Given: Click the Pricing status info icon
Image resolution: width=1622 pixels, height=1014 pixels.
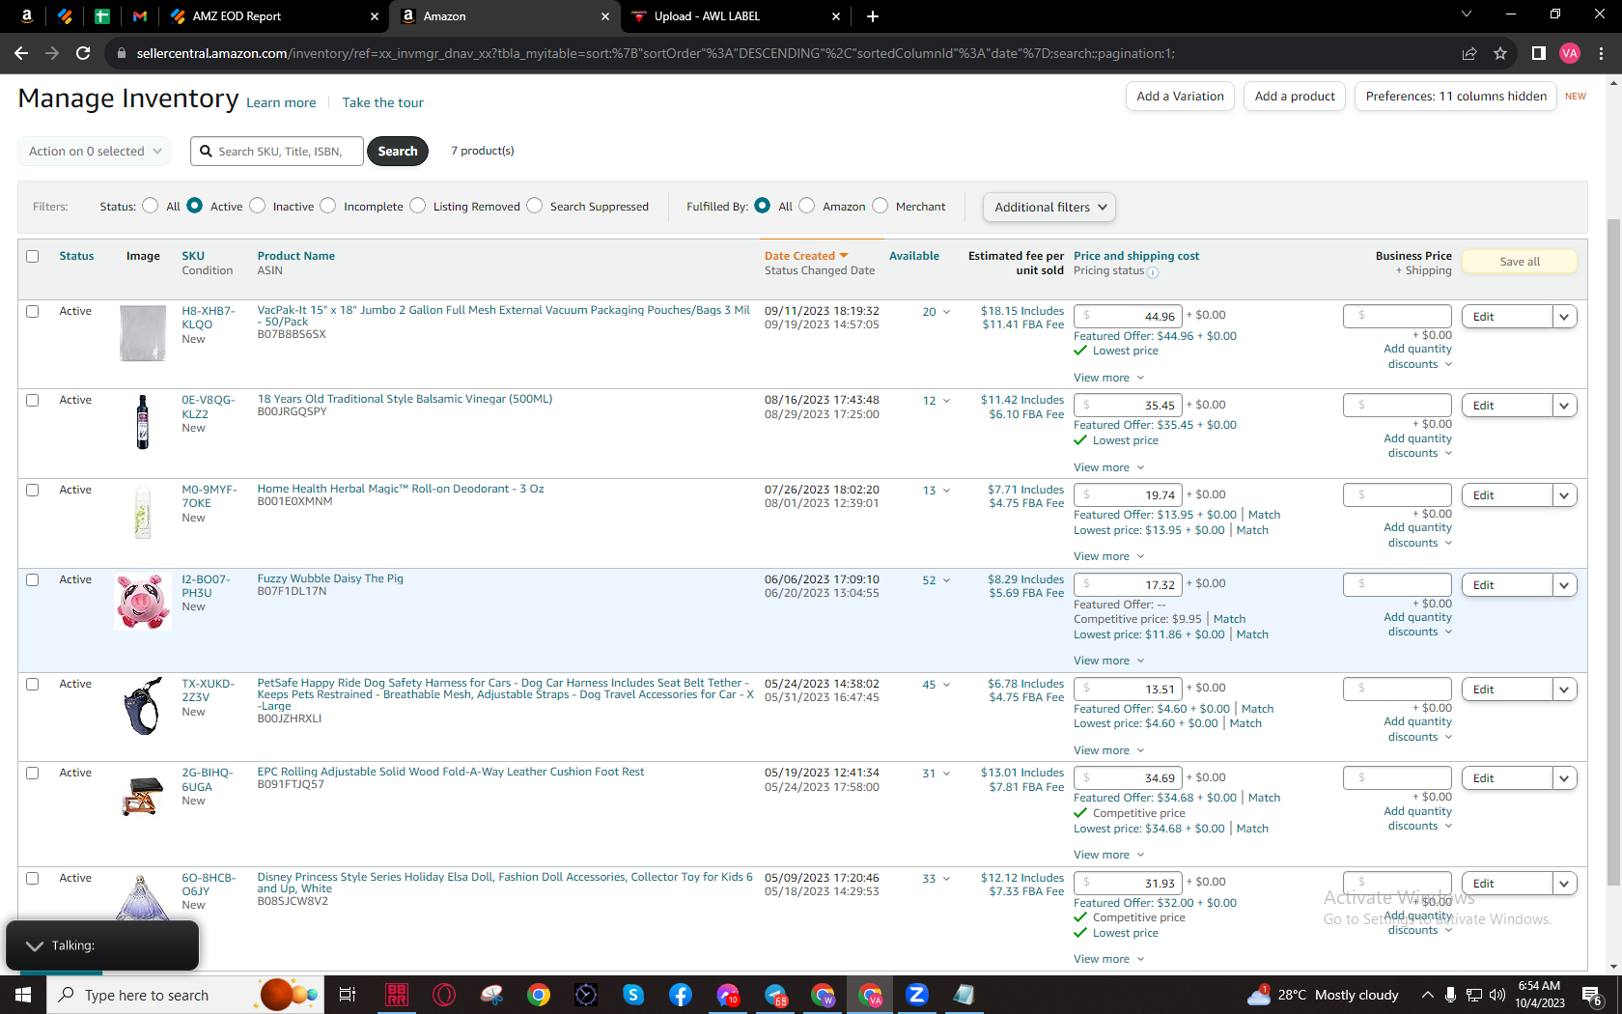Looking at the screenshot, I should tap(1153, 272).
